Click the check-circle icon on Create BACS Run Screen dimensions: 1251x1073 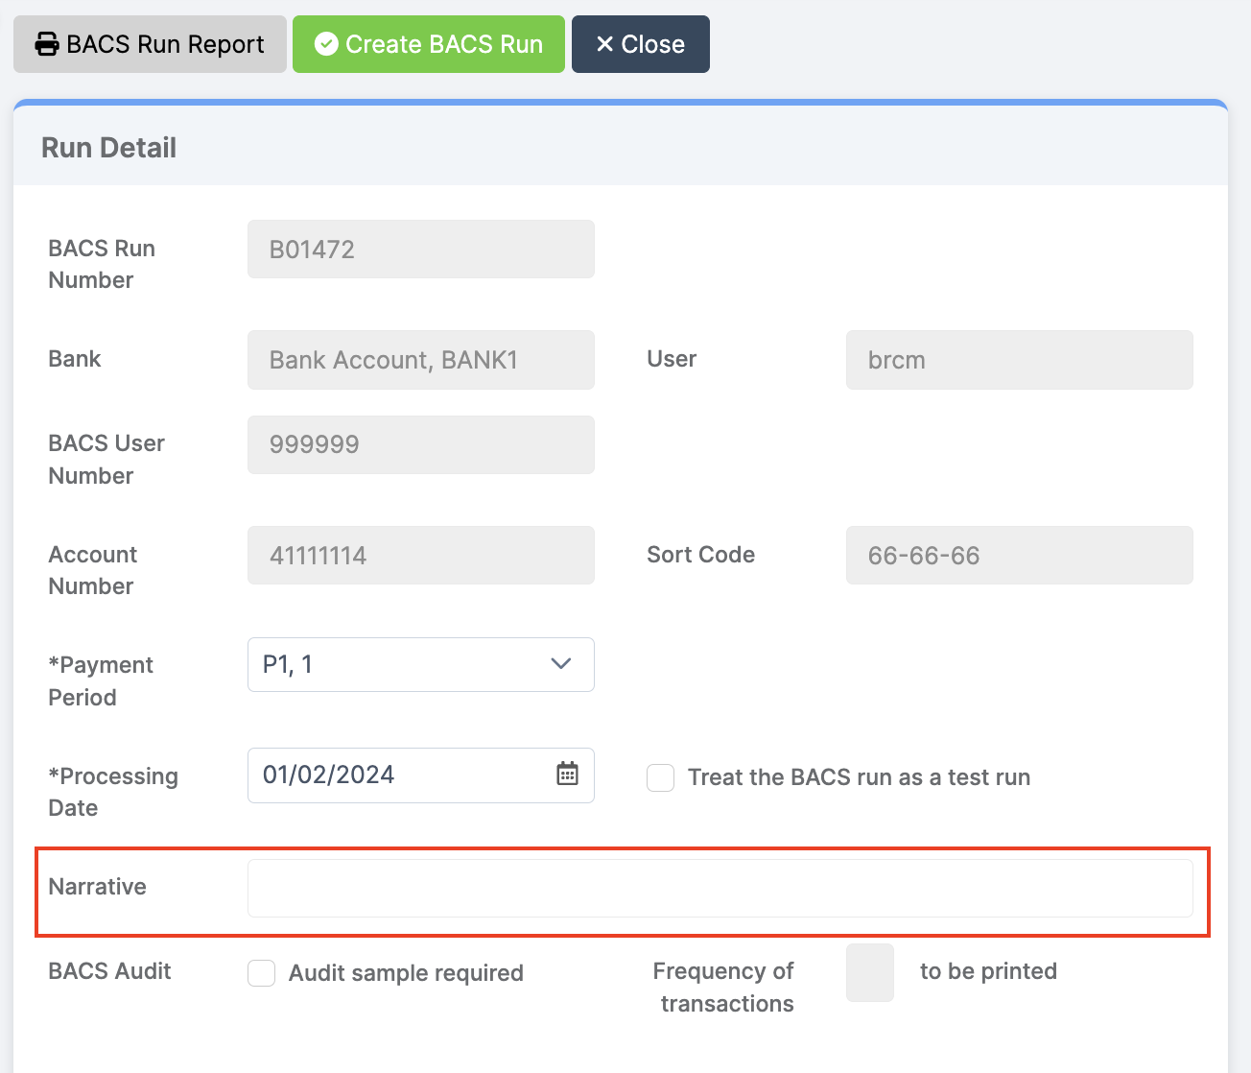pyautogui.click(x=328, y=43)
